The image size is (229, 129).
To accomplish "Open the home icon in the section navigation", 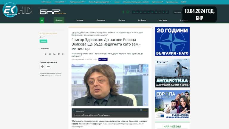I will [x=42, y=20].
